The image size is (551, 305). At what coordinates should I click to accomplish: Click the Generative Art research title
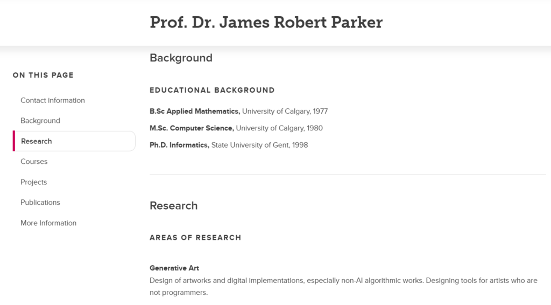point(174,268)
